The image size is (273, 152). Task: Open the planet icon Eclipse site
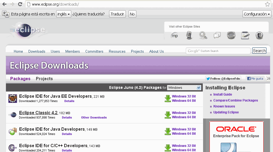(231, 35)
